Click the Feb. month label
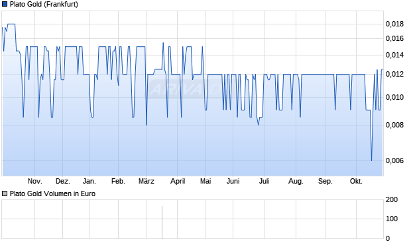The width and height of the screenshot is (411, 245). 118,181
